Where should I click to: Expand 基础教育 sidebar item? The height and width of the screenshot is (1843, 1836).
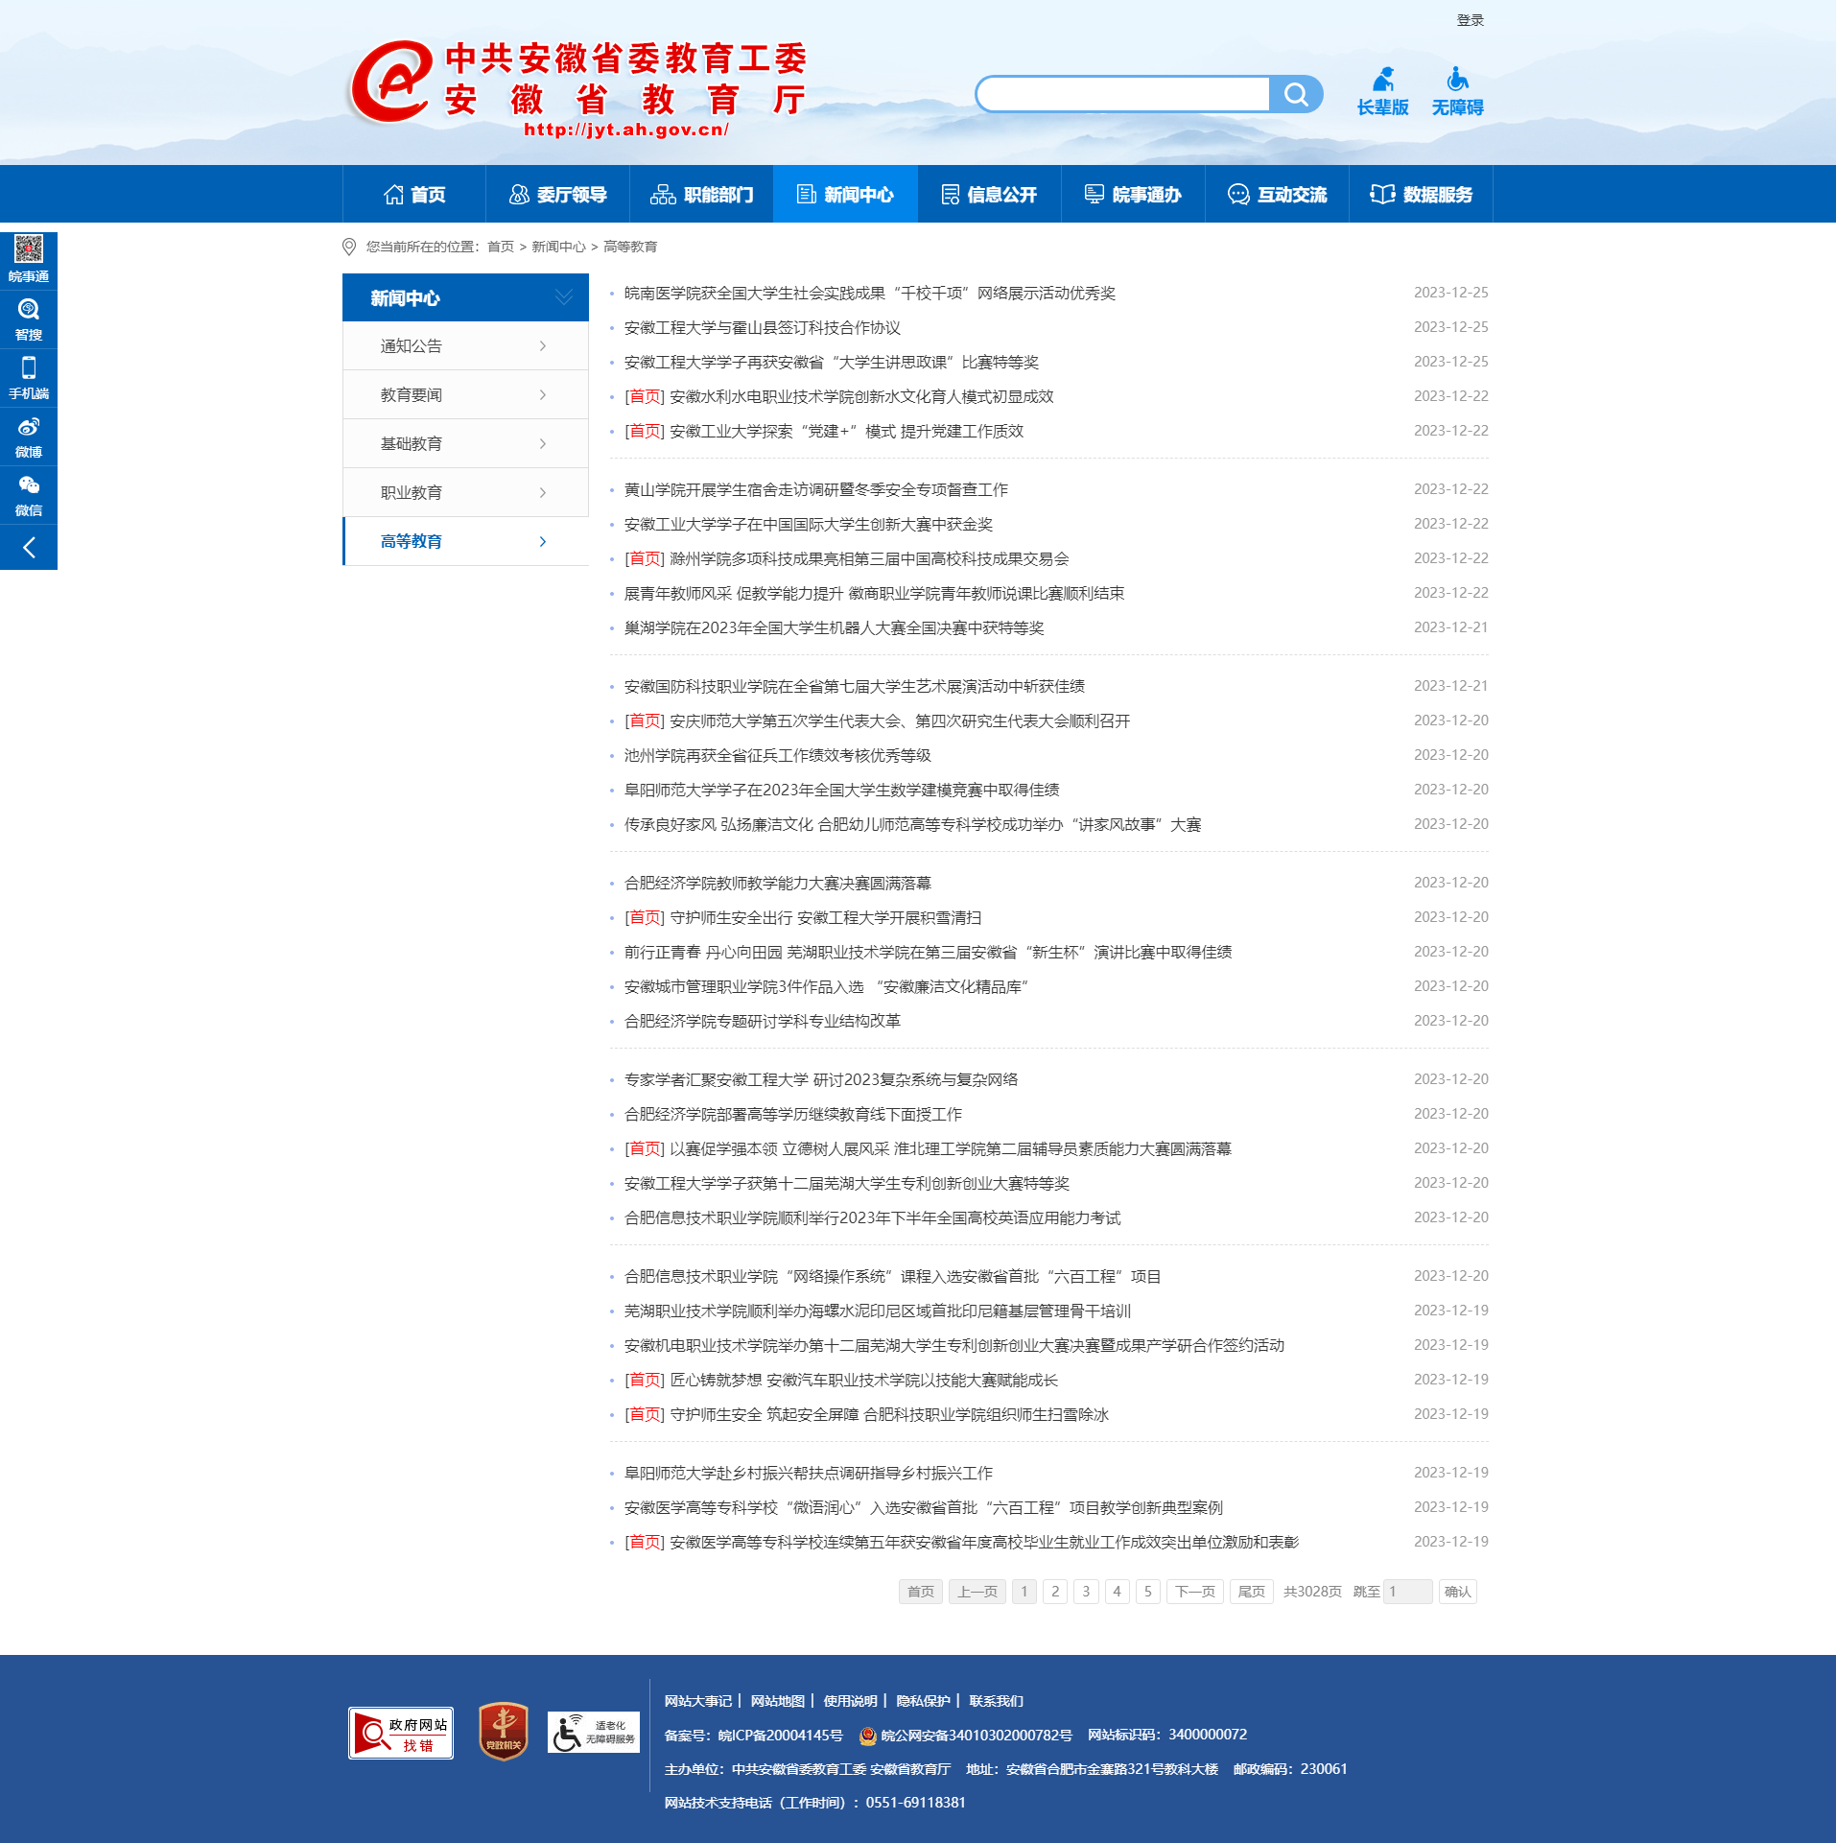point(465,444)
